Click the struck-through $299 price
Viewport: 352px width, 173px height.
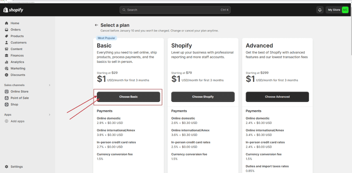click(265, 73)
